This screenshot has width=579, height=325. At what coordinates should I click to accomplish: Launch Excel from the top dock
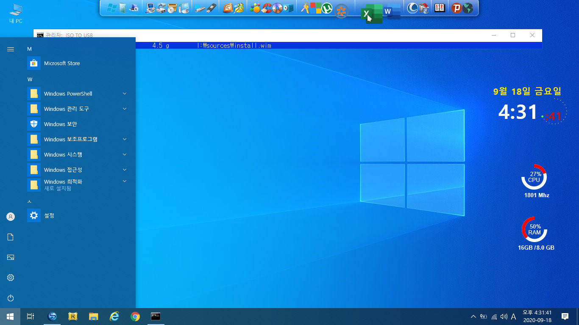click(x=372, y=14)
